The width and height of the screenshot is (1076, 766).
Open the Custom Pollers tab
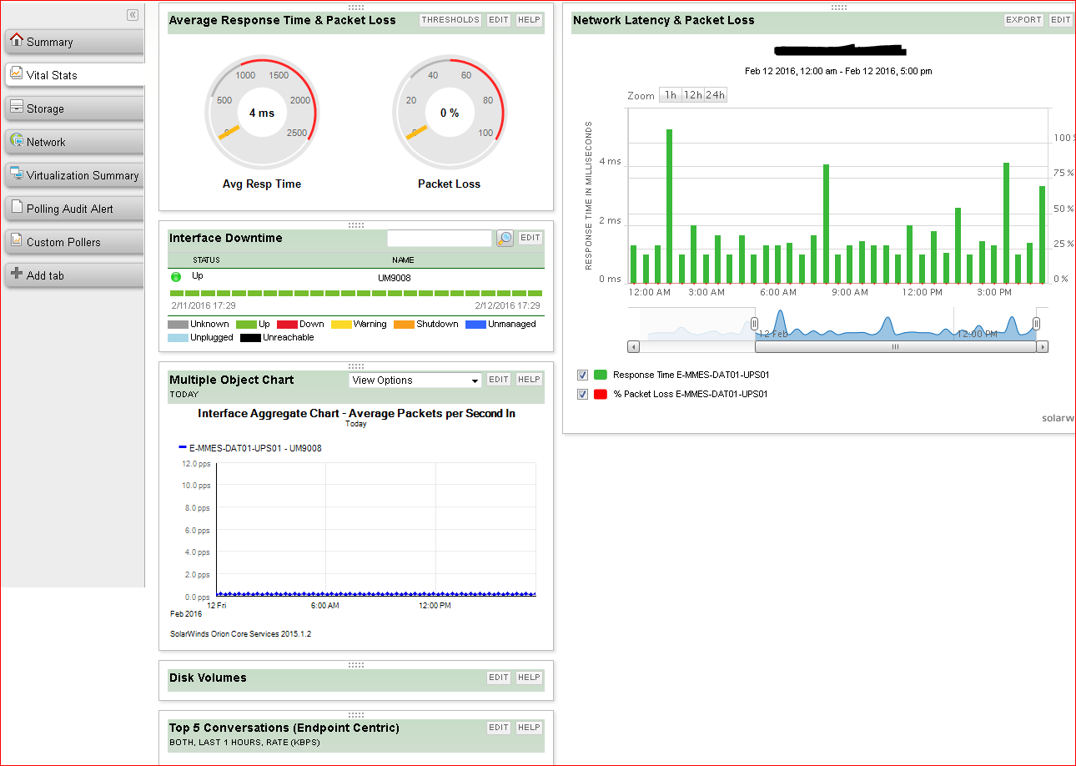(x=74, y=242)
